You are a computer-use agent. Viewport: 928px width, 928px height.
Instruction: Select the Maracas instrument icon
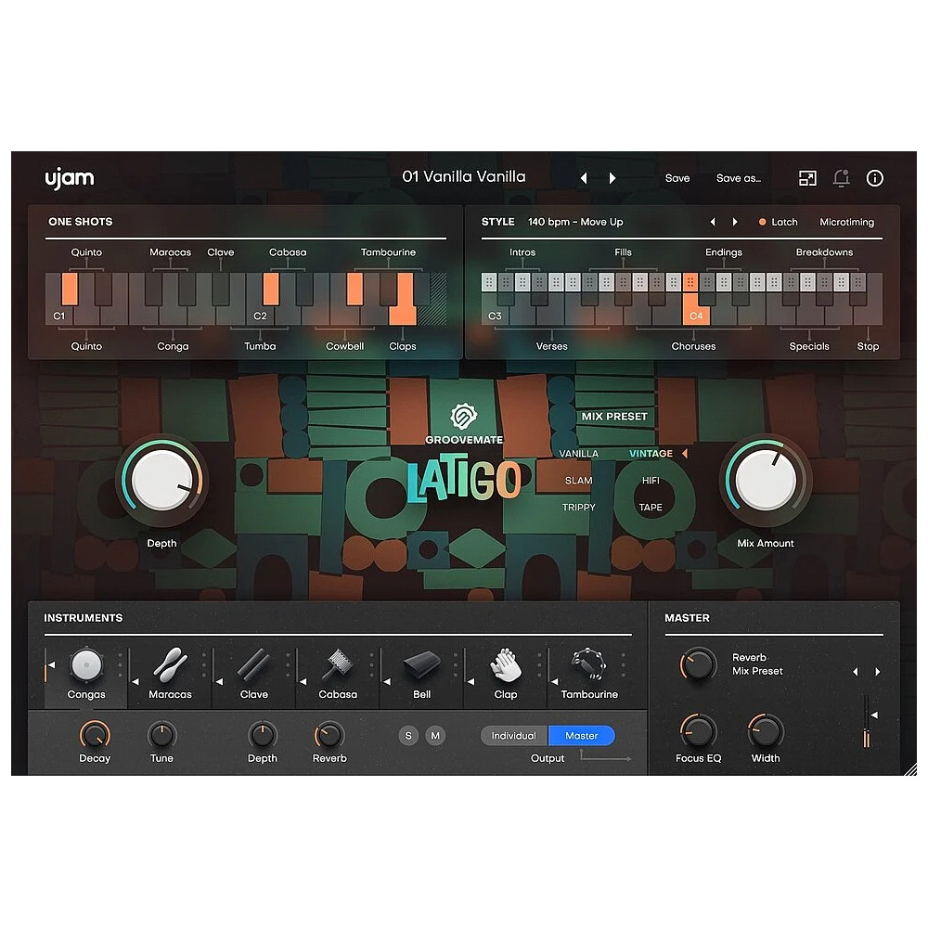coord(169,666)
